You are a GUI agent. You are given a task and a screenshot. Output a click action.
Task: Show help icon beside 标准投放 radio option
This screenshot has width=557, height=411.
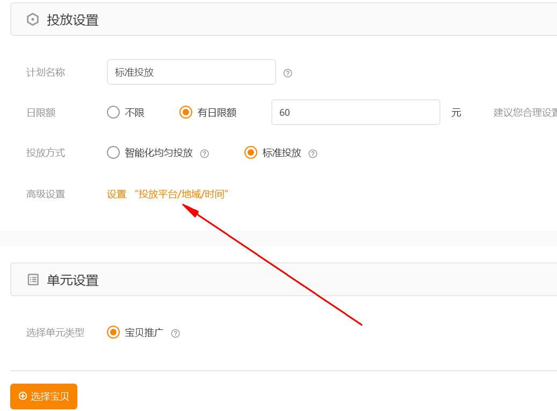point(313,153)
